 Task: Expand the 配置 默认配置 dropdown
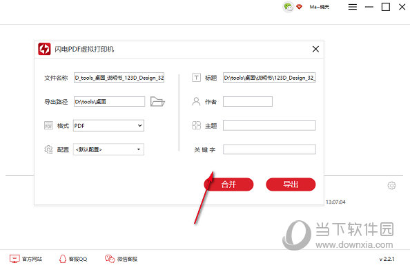coord(108,149)
